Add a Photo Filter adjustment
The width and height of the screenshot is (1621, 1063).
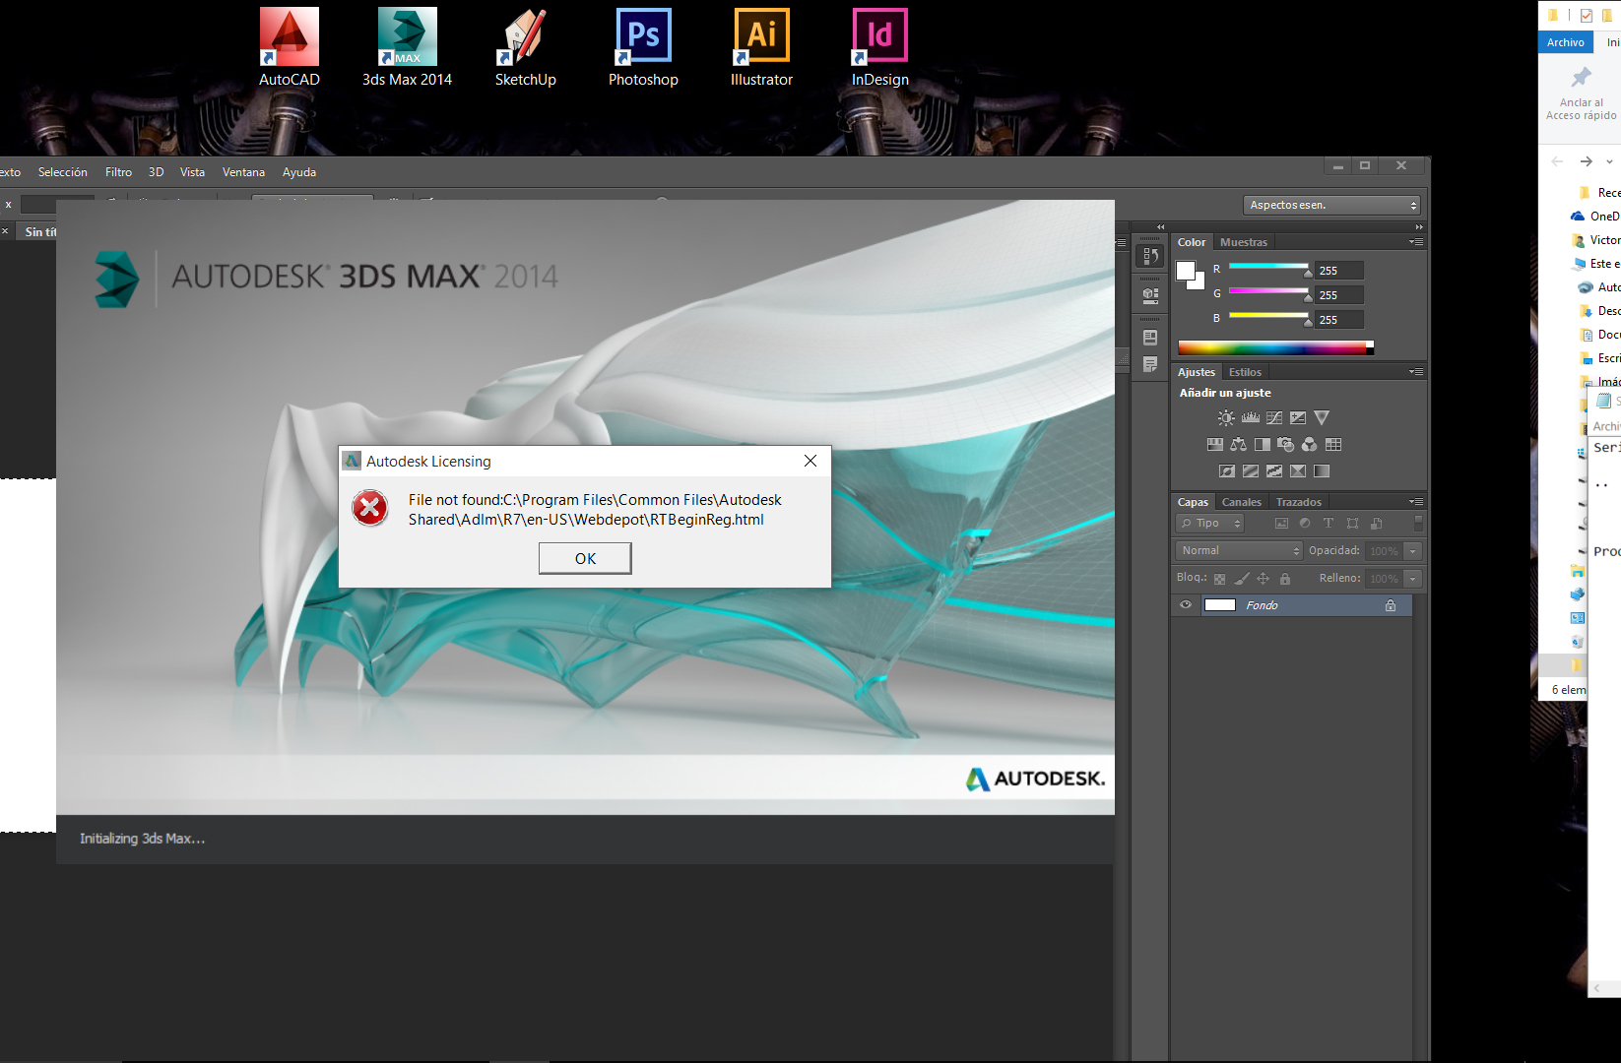[1286, 445]
